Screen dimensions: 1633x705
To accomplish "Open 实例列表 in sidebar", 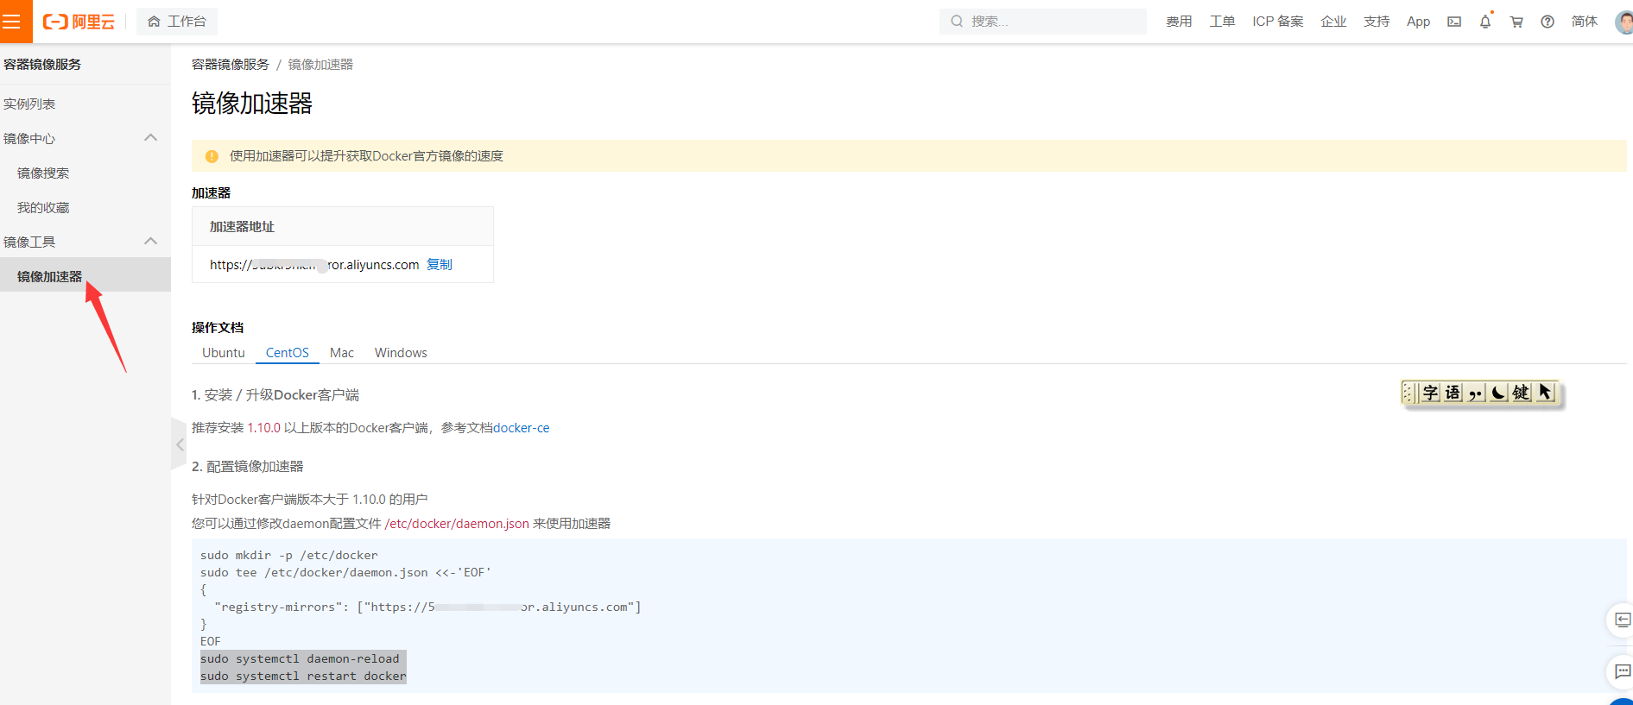I will click(29, 104).
